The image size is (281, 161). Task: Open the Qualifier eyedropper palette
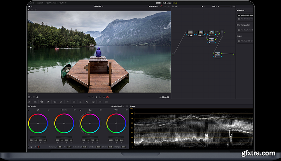pos(67,102)
